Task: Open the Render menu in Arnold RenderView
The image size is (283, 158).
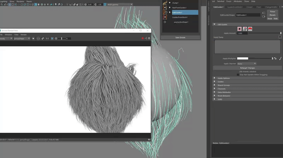Action: click(23, 34)
